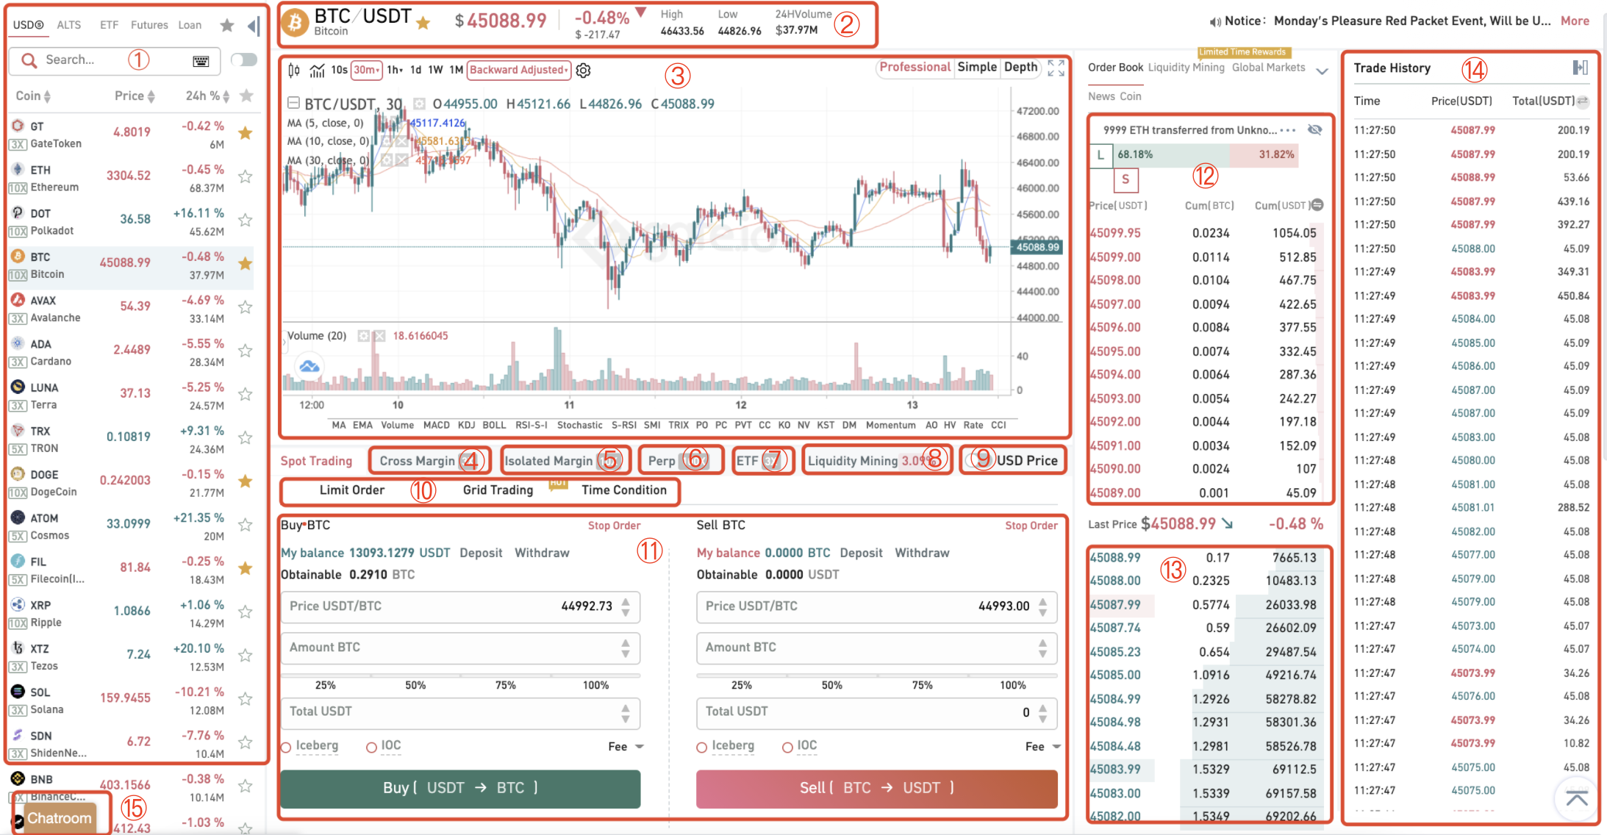Select Iceberg option in Buy form
Image resolution: width=1607 pixels, height=835 pixels.
[x=287, y=748]
